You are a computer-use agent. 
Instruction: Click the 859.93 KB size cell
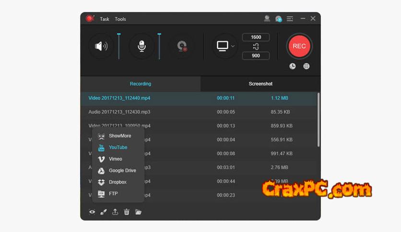point(282,126)
